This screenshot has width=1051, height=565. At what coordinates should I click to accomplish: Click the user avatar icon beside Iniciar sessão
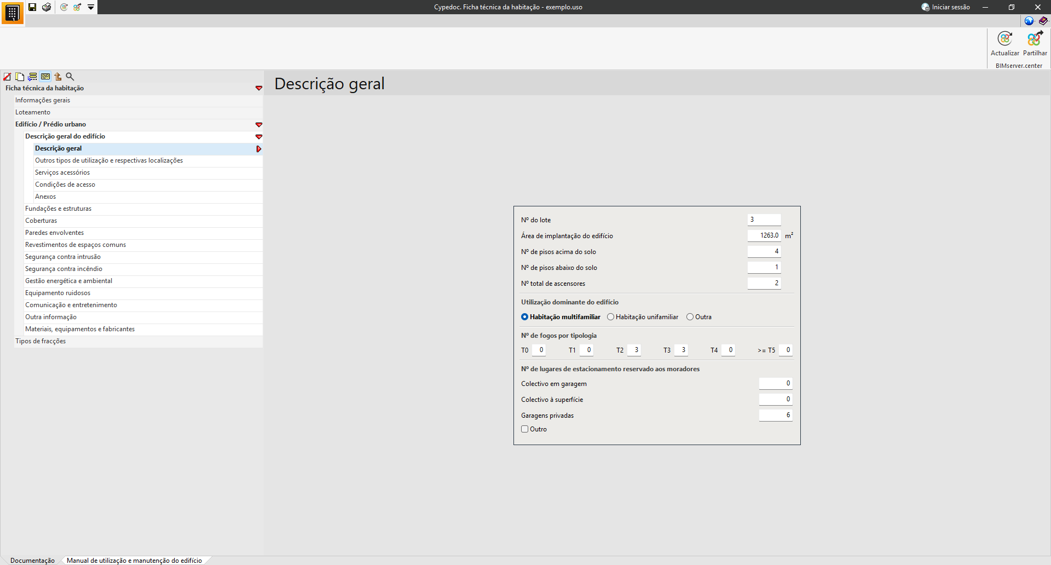point(925,7)
